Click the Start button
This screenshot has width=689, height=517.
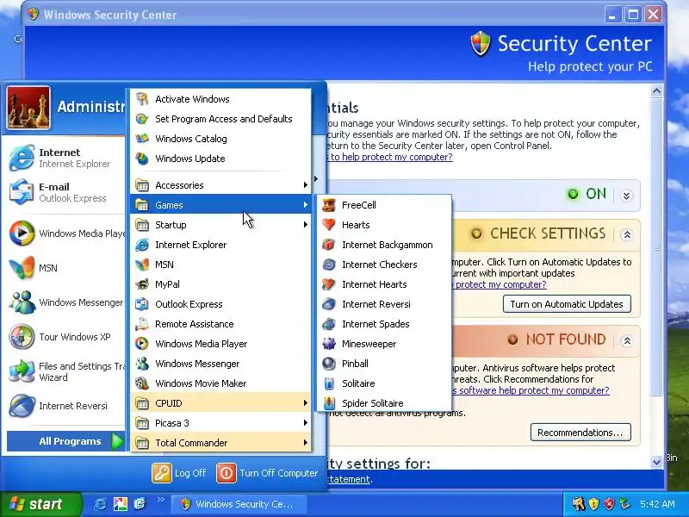pos(40,504)
